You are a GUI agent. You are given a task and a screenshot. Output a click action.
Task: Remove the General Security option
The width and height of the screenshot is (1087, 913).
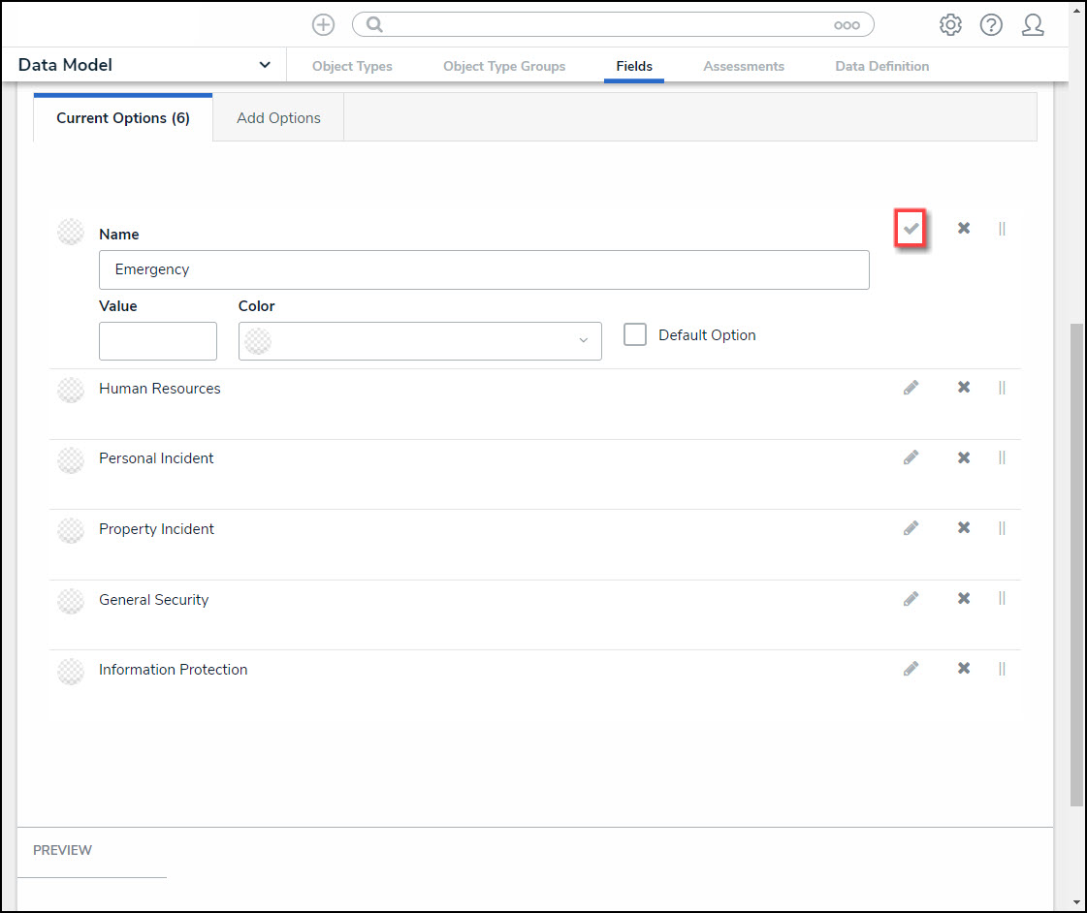coord(964,599)
